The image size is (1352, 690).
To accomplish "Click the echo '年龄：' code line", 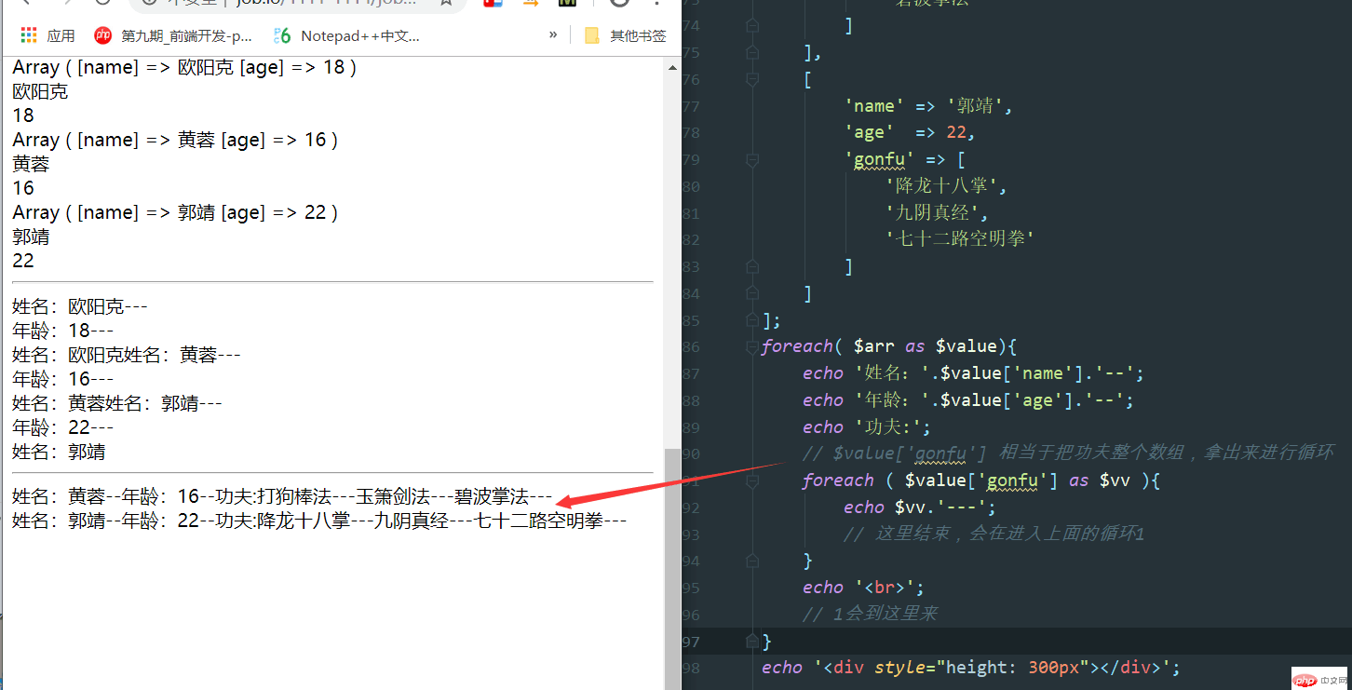I will pyautogui.click(x=968, y=400).
